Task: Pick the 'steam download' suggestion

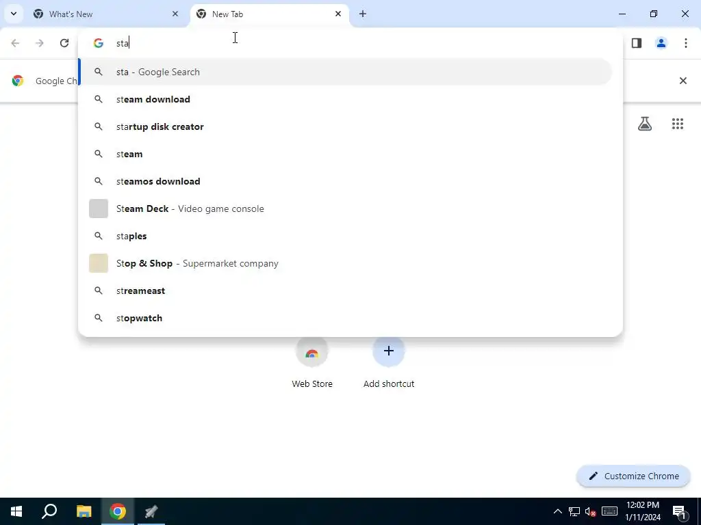Action: pos(345,99)
